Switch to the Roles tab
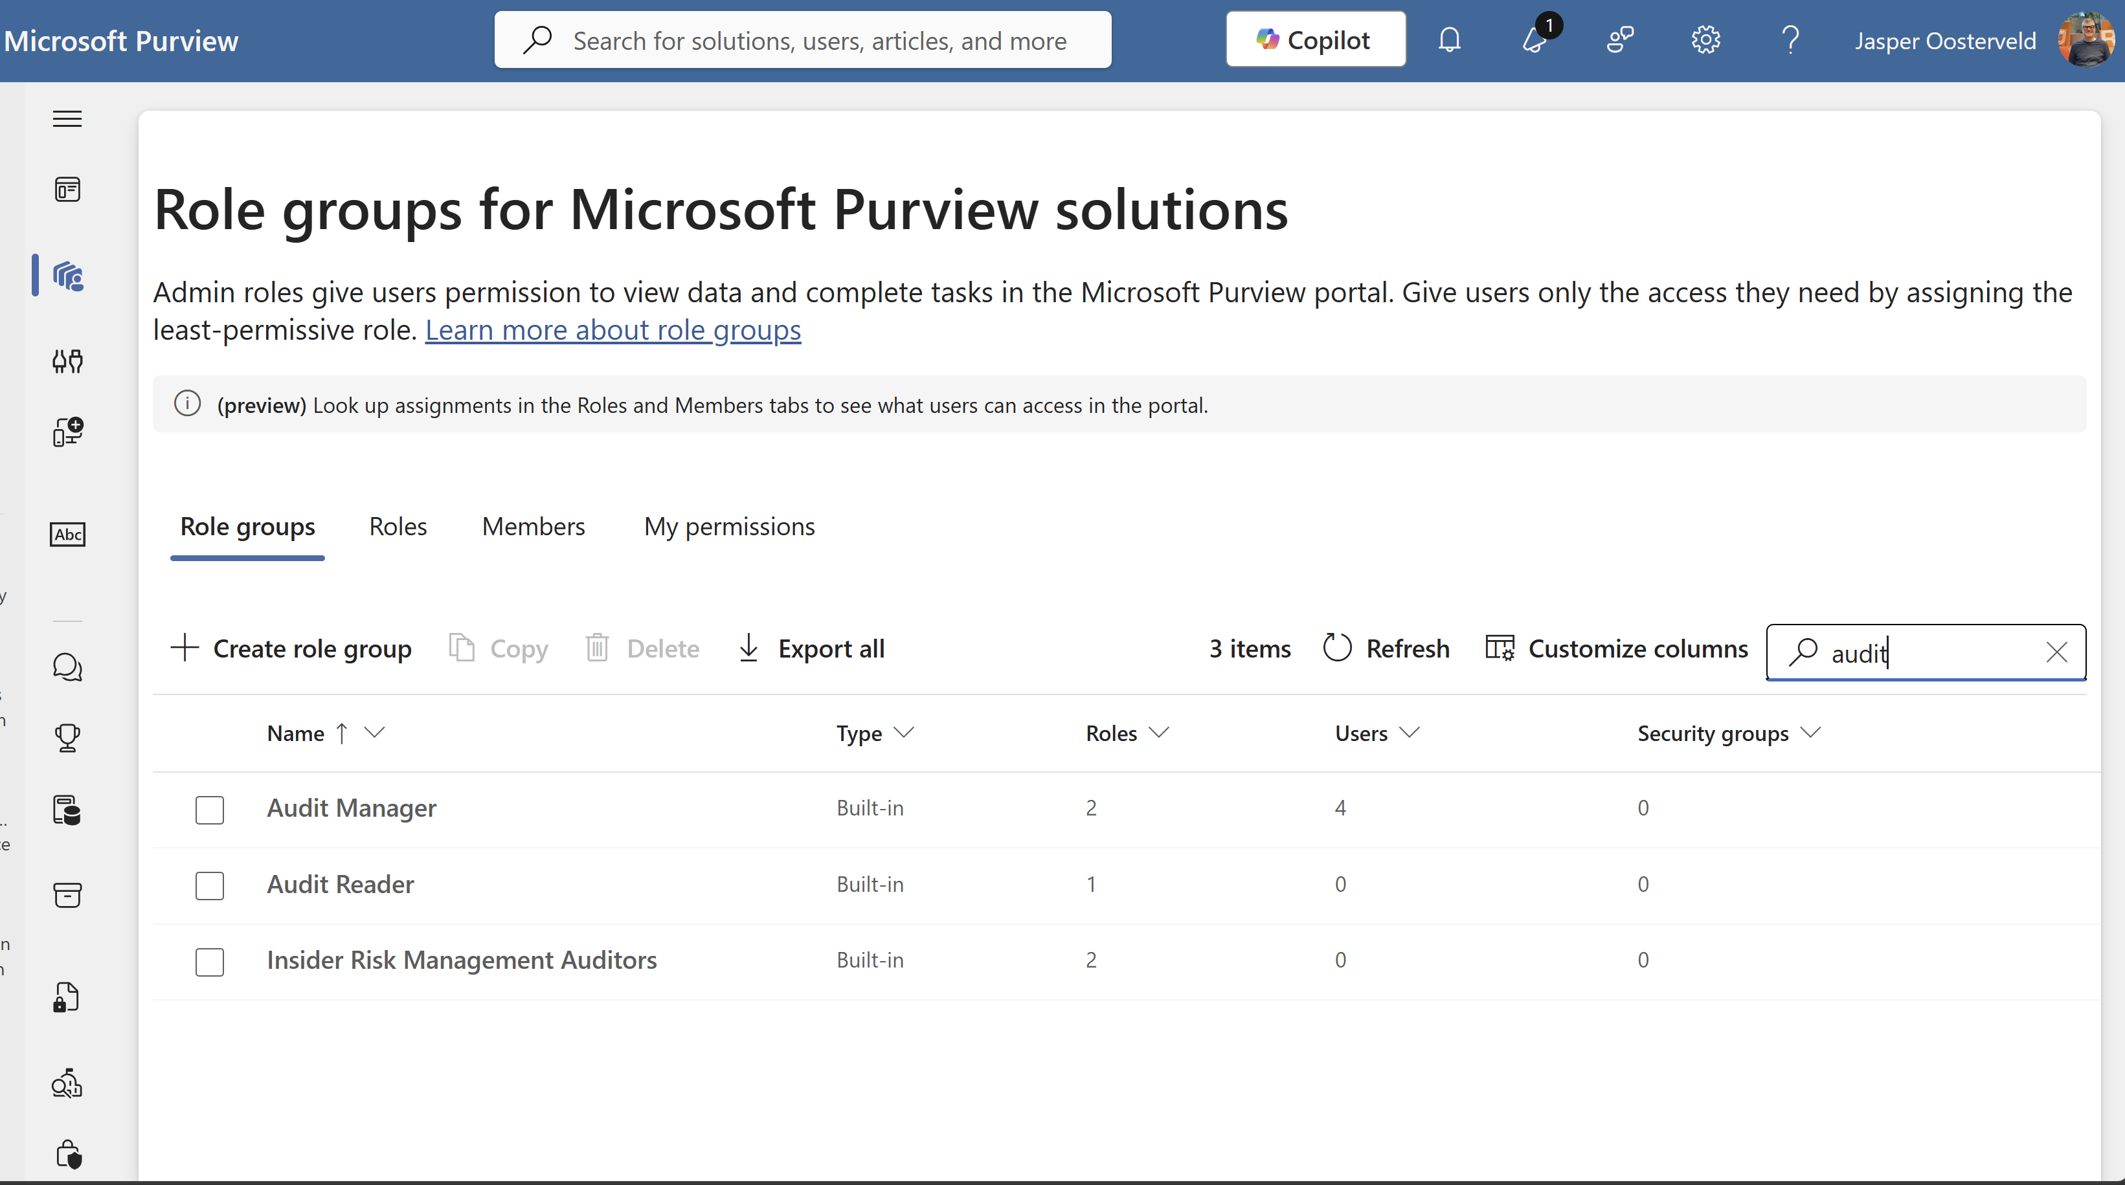The image size is (2125, 1185). point(398,527)
